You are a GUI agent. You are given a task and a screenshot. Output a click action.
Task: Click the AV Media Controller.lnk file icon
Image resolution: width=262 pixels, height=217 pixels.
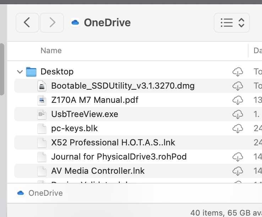click(42, 171)
